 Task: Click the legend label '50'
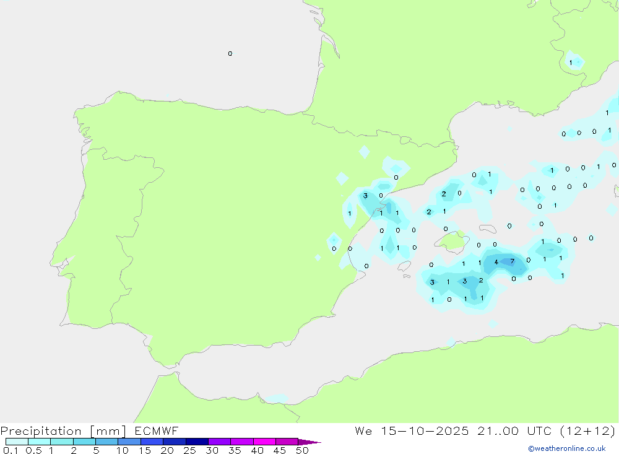(x=303, y=450)
